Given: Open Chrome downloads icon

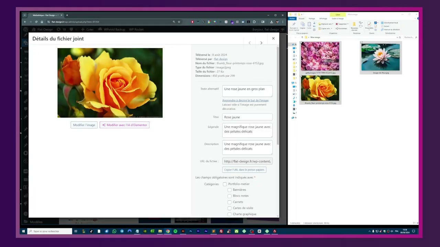Looking at the screenshot, I should click(x=271, y=22).
